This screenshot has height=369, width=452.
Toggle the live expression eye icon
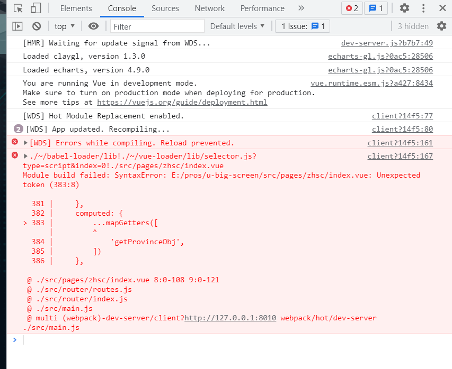click(93, 26)
